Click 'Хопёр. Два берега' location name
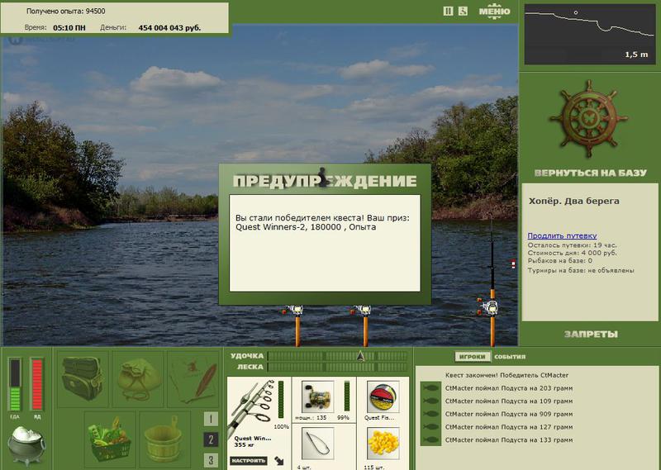The image size is (661, 470). click(x=574, y=201)
